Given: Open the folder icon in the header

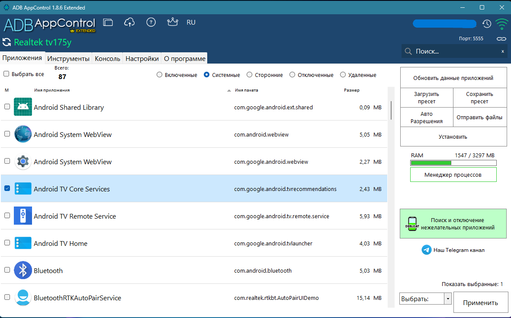Looking at the screenshot, I should [108, 22].
